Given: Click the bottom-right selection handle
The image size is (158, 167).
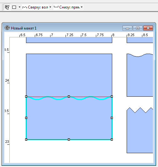Looking at the screenshot, I should pos(112,139).
